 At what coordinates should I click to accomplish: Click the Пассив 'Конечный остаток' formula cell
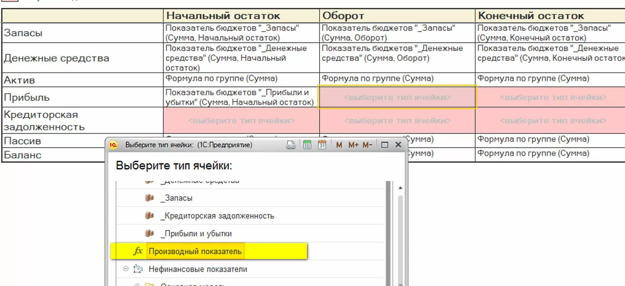point(550,140)
